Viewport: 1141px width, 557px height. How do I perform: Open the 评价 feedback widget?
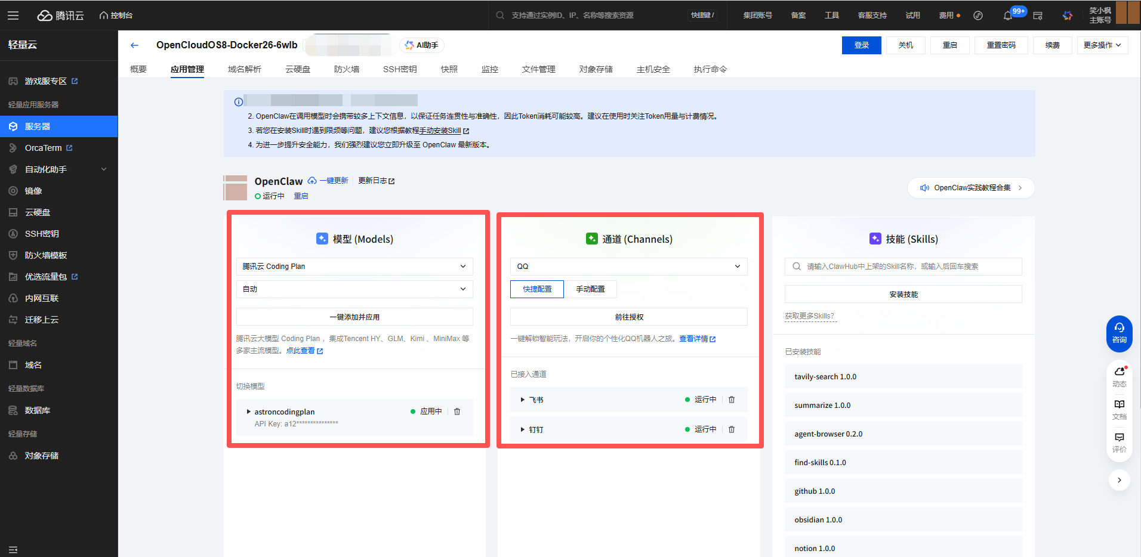coord(1120,443)
